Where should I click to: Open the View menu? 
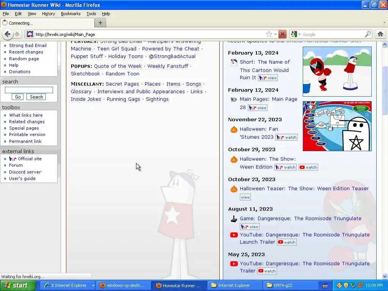coord(32,14)
